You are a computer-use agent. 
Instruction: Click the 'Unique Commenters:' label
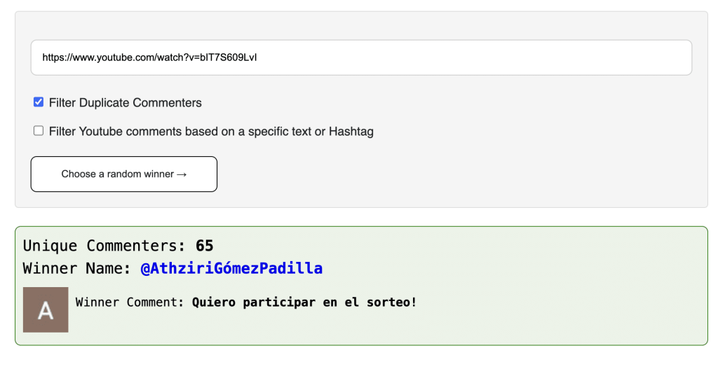click(x=104, y=246)
